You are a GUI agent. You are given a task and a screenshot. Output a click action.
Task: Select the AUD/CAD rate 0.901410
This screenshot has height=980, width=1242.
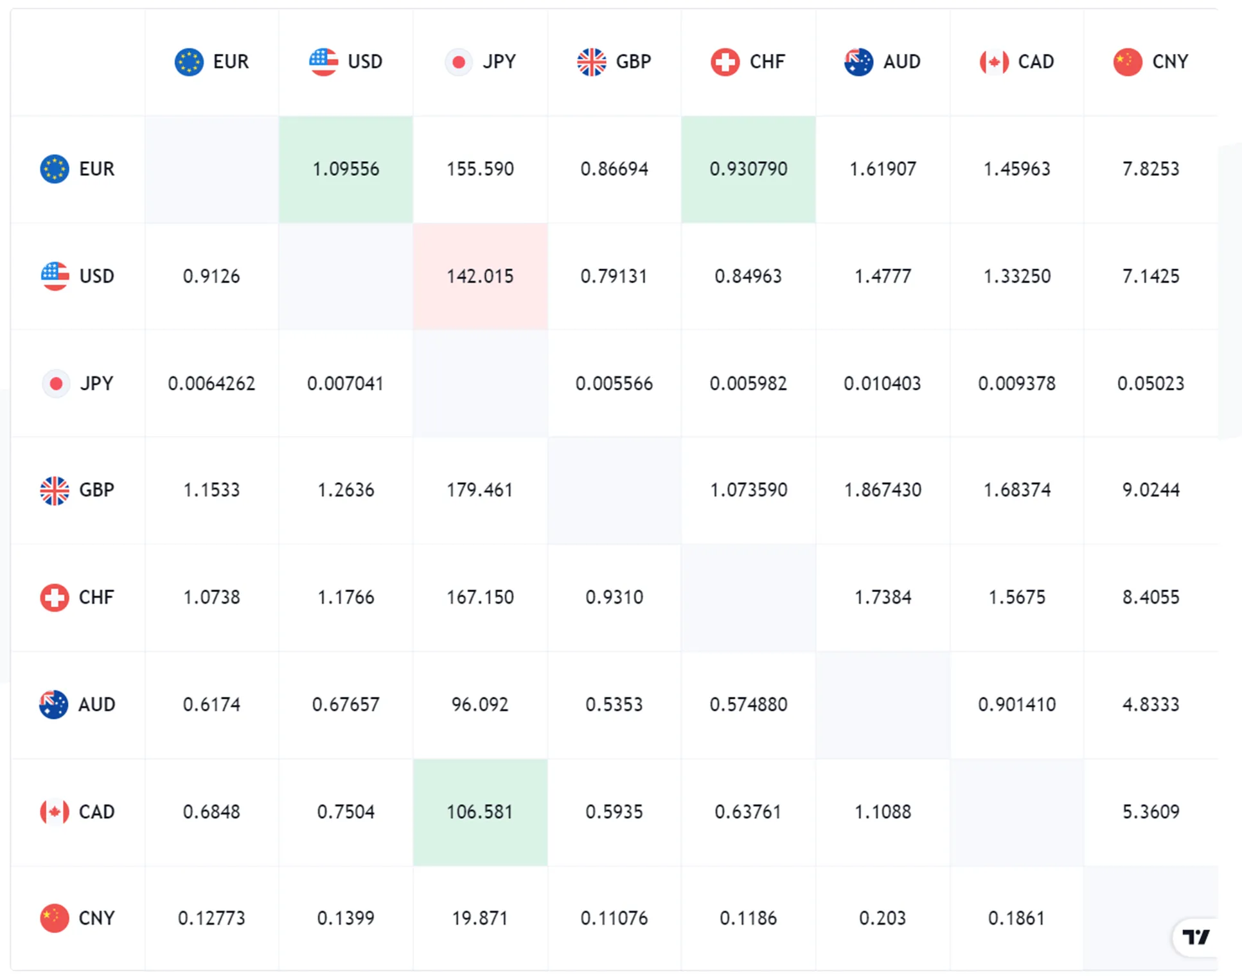[1016, 704]
